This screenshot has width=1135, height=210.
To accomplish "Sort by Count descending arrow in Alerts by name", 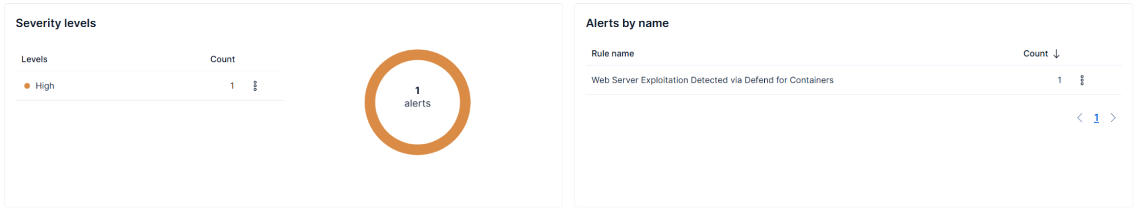I will 1056,54.
